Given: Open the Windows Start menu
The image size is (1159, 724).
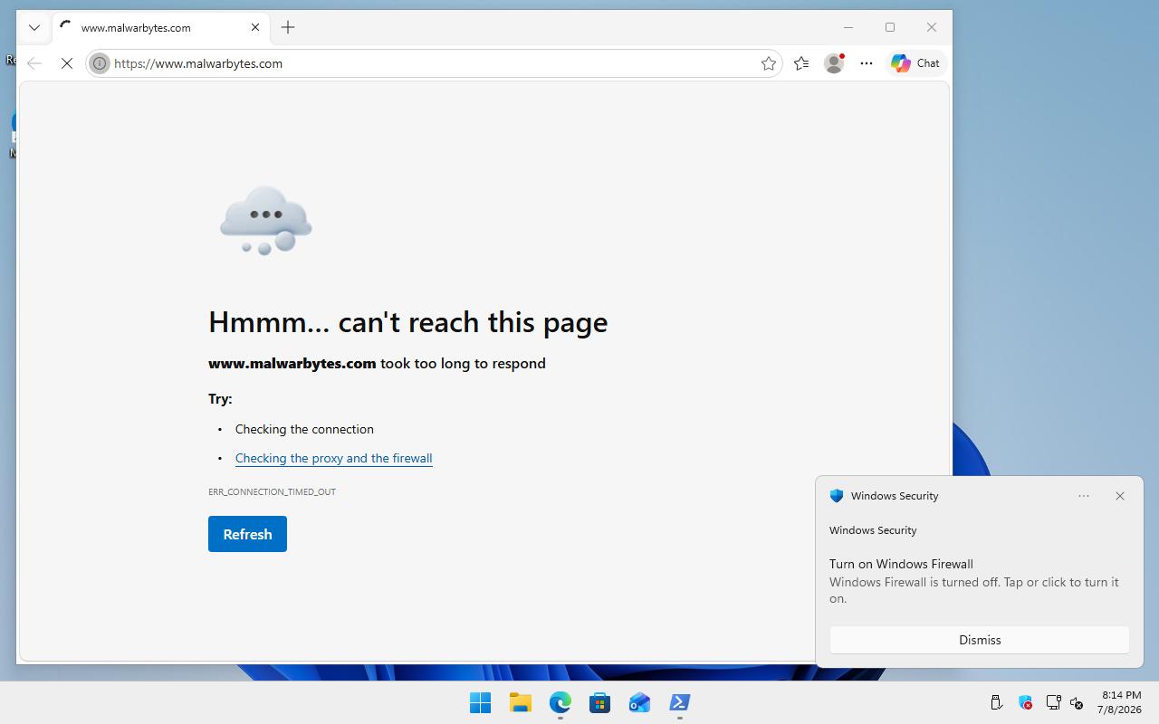Looking at the screenshot, I should click(480, 702).
